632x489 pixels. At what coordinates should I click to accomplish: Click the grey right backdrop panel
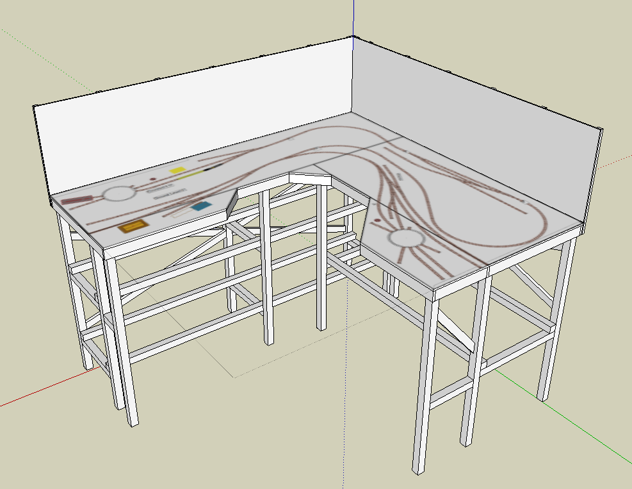pos(474,115)
